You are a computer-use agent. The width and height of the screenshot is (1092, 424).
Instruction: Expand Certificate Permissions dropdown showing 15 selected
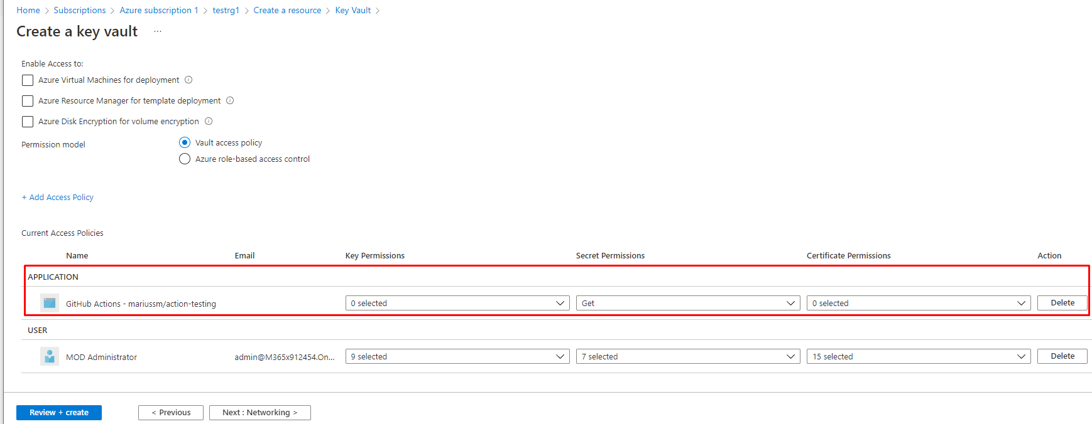point(918,356)
